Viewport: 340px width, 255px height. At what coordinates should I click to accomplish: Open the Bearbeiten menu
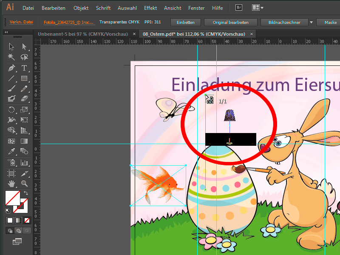pyautogui.click(x=54, y=8)
